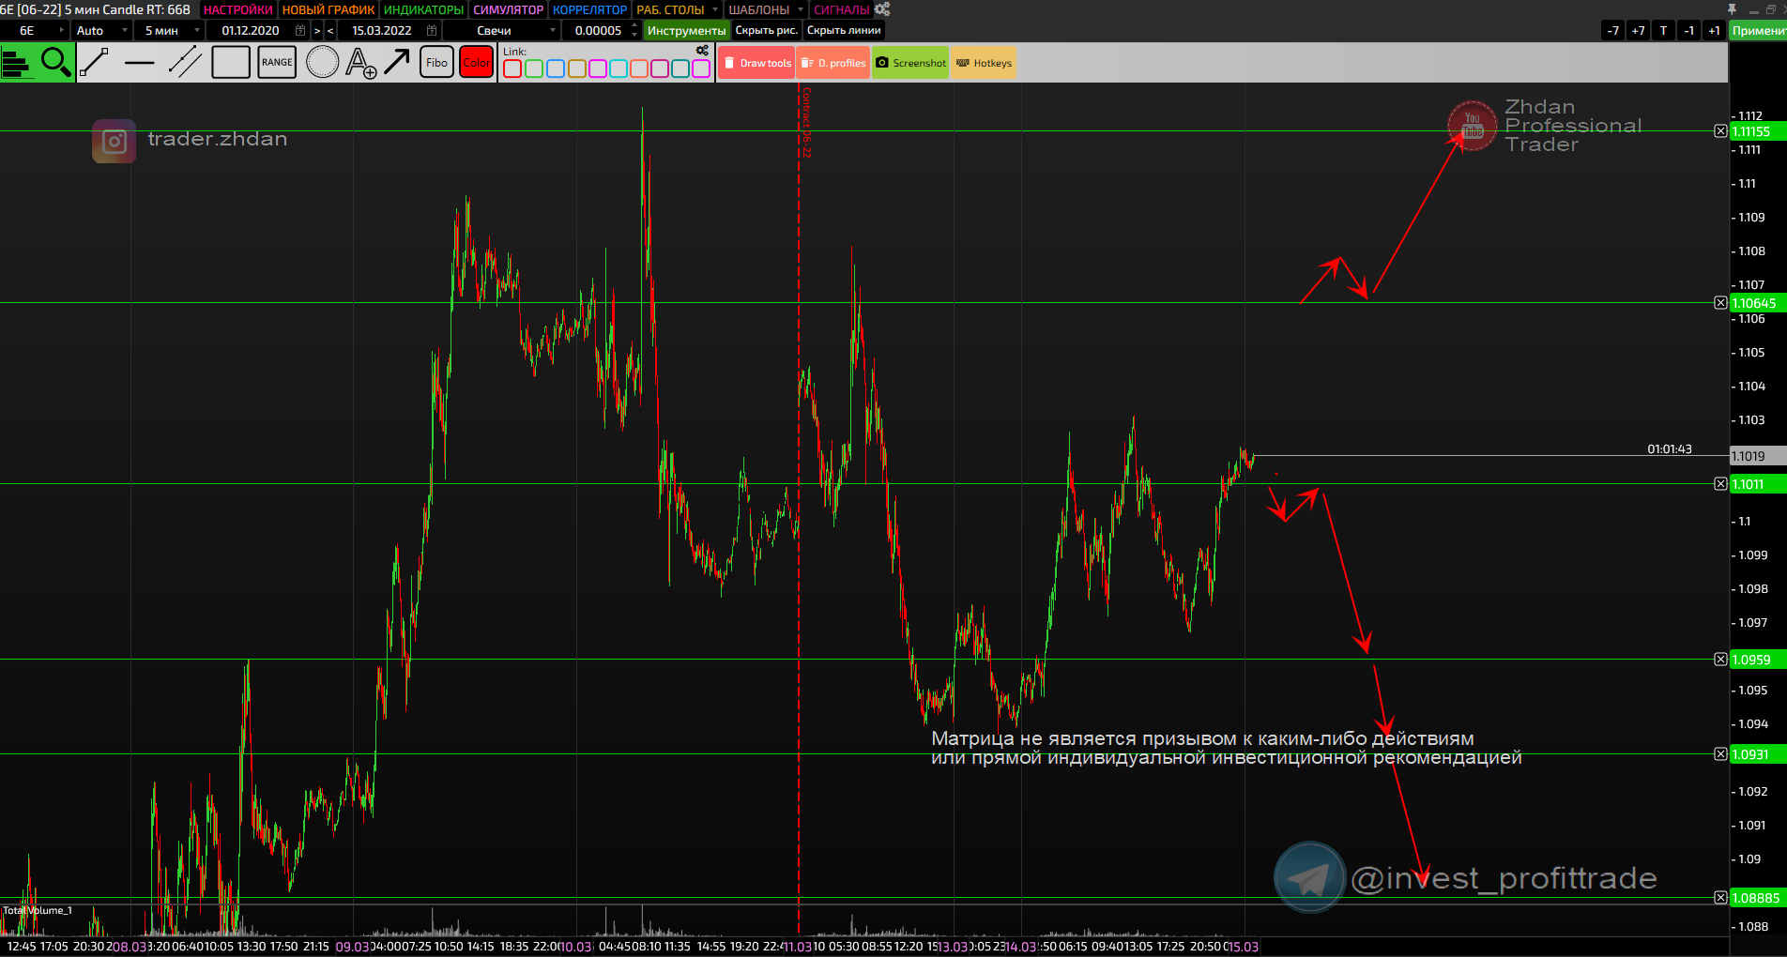Image resolution: width=1787 pixels, height=957 pixels.
Task: Expand the РАБ. СТОЛЫ dropdown arrow
Action: pyautogui.click(x=715, y=9)
